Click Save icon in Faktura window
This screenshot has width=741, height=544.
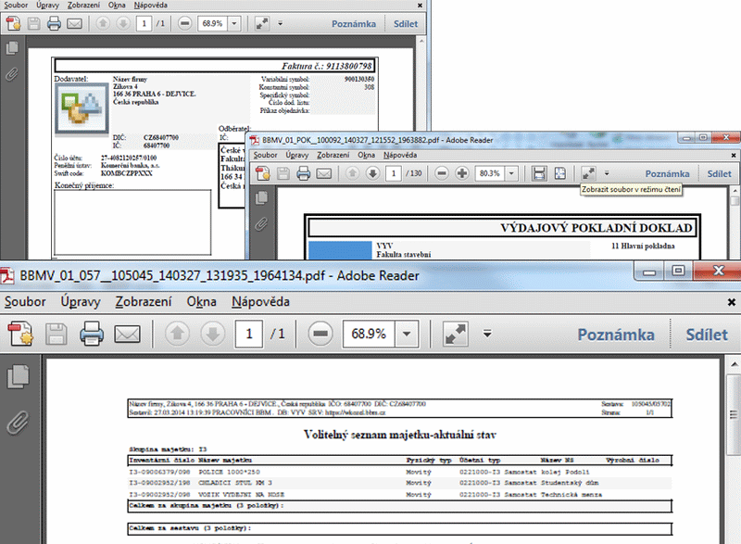[x=33, y=23]
